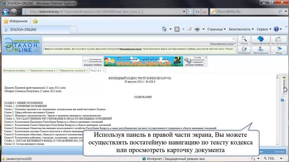Screen dimensions: 289x162
Task: Open the Детский правовой сайт banner
Action: tap(144, 61)
